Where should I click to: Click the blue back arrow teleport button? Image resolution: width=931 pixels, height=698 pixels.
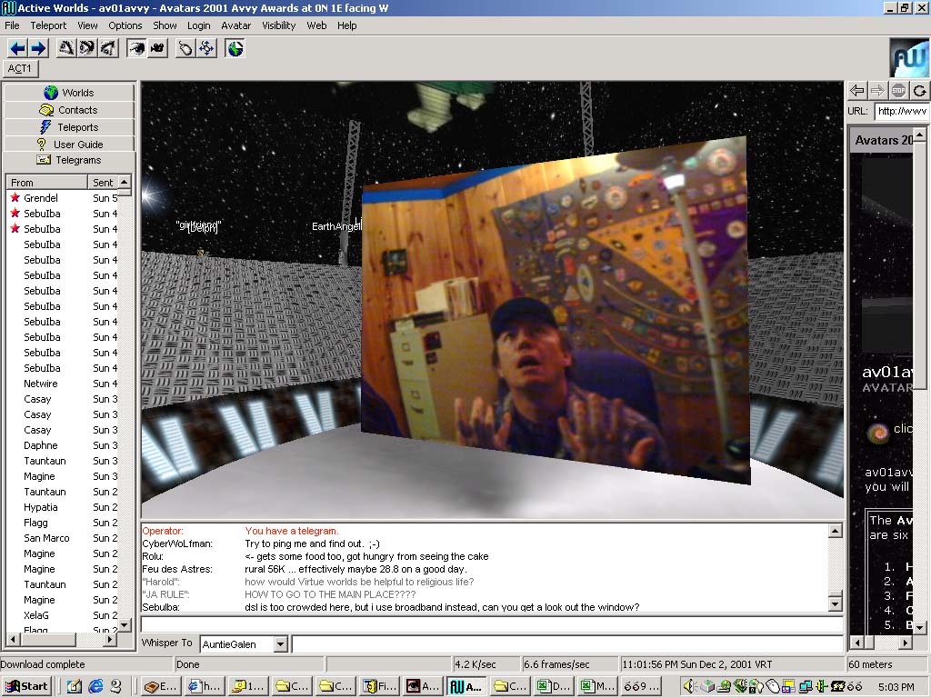pos(17,48)
